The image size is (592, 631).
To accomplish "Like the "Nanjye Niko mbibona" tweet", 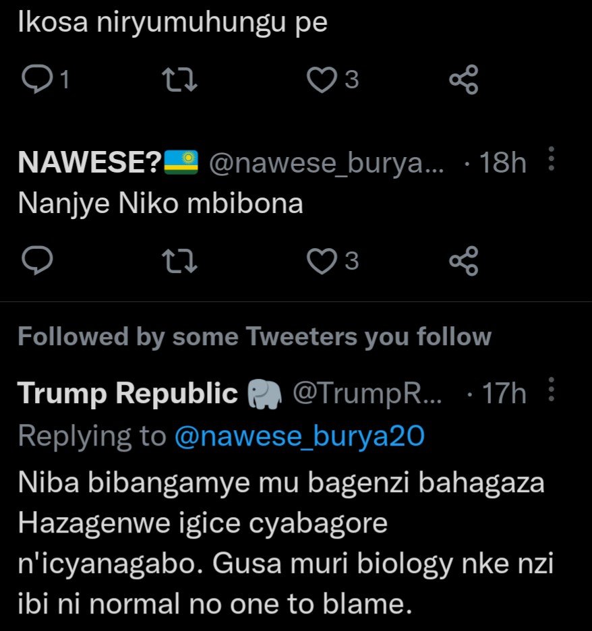I will point(322,261).
